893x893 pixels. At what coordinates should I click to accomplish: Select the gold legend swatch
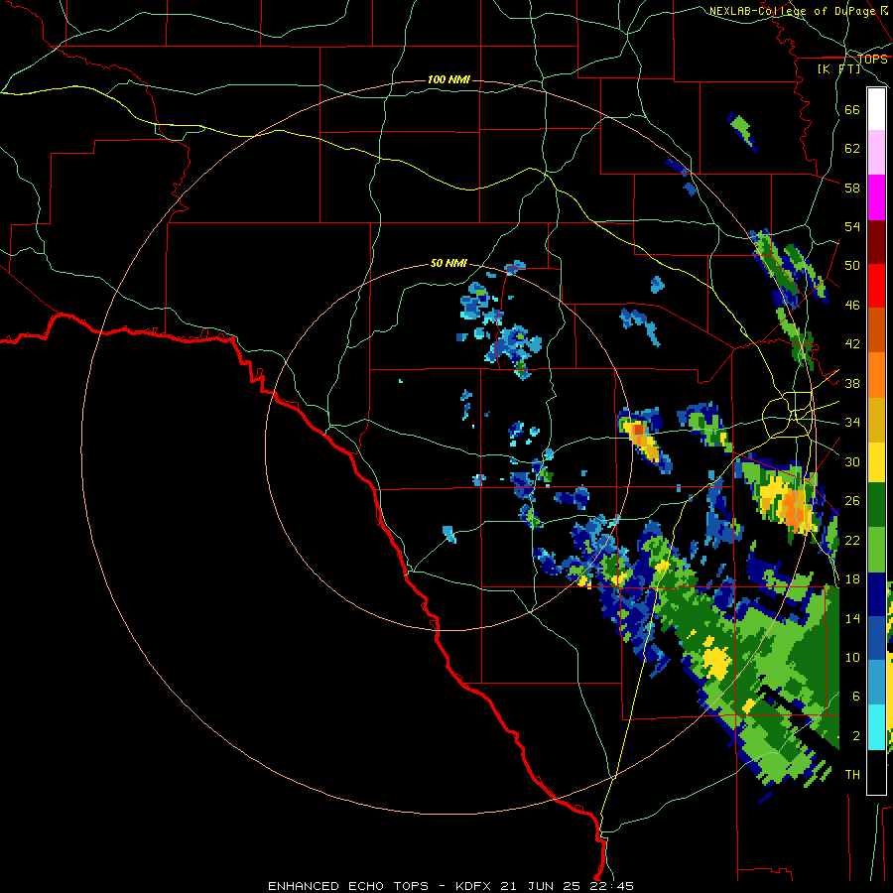point(876,420)
